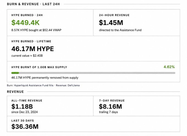Select the $8.16M 7-day revenue figure

111,107
